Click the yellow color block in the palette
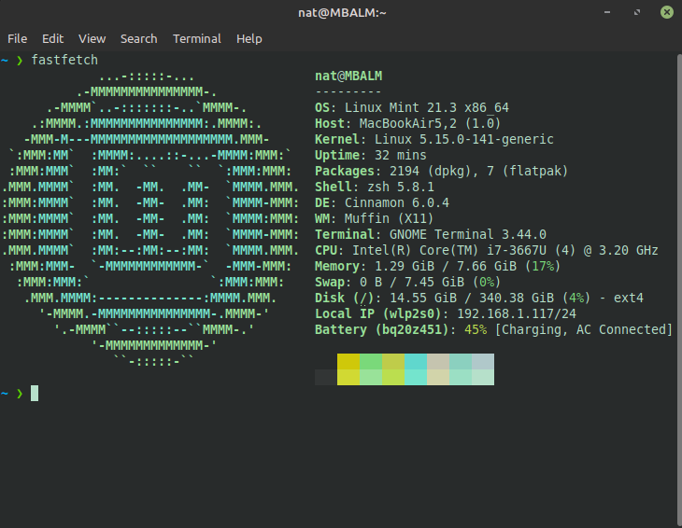The height and width of the screenshot is (528, 682). [x=348, y=369]
